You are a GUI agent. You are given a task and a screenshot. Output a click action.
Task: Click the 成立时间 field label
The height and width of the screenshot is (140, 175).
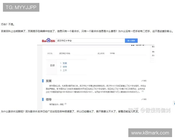tap(101, 53)
